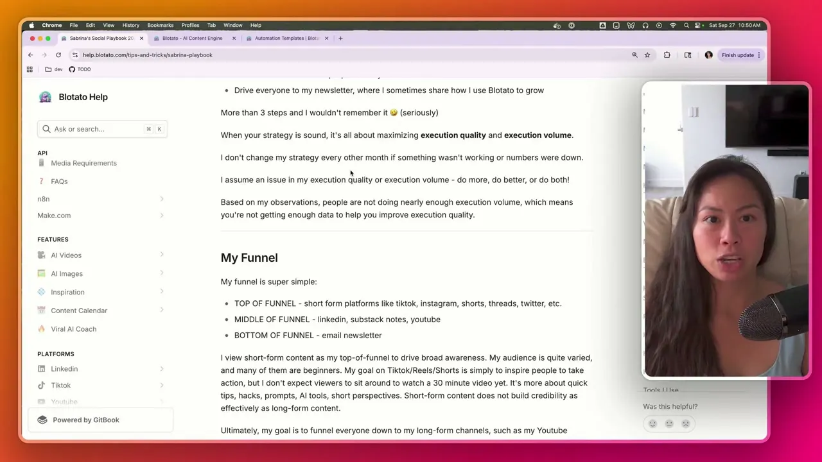
Task: Open the TODO bookmark
Action: 80,69
